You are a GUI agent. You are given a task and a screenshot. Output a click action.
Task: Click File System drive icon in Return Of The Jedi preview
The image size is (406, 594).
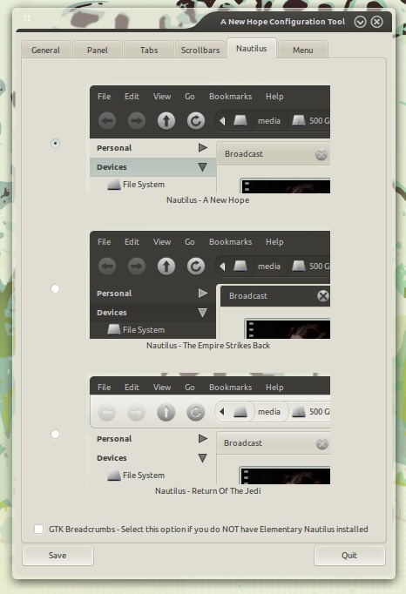[x=114, y=476]
